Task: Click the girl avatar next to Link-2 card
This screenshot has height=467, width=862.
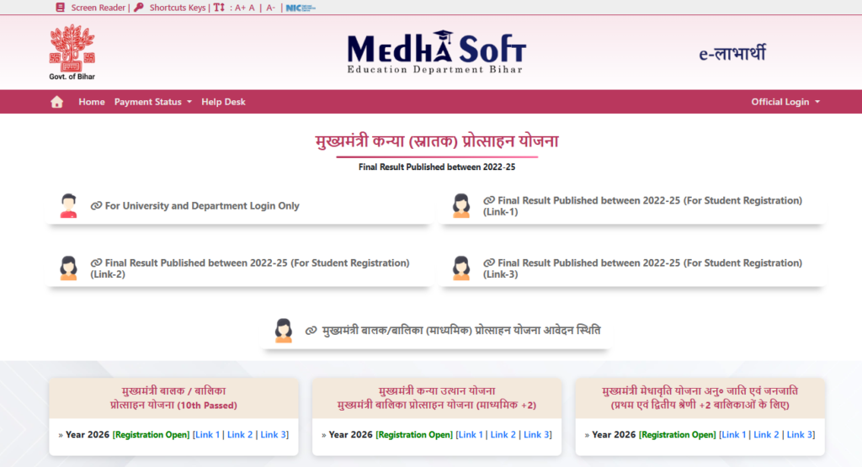Action: [x=68, y=268]
